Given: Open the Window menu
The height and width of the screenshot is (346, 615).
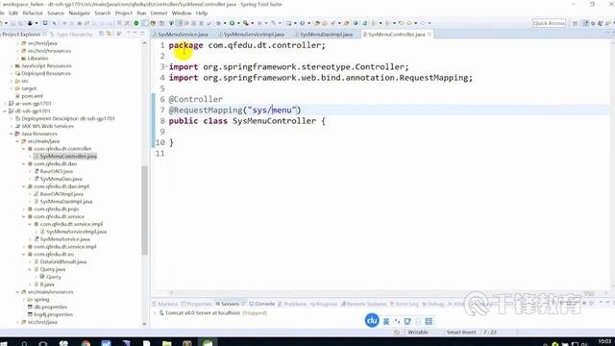Looking at the screenshot, I should (182, 12).
